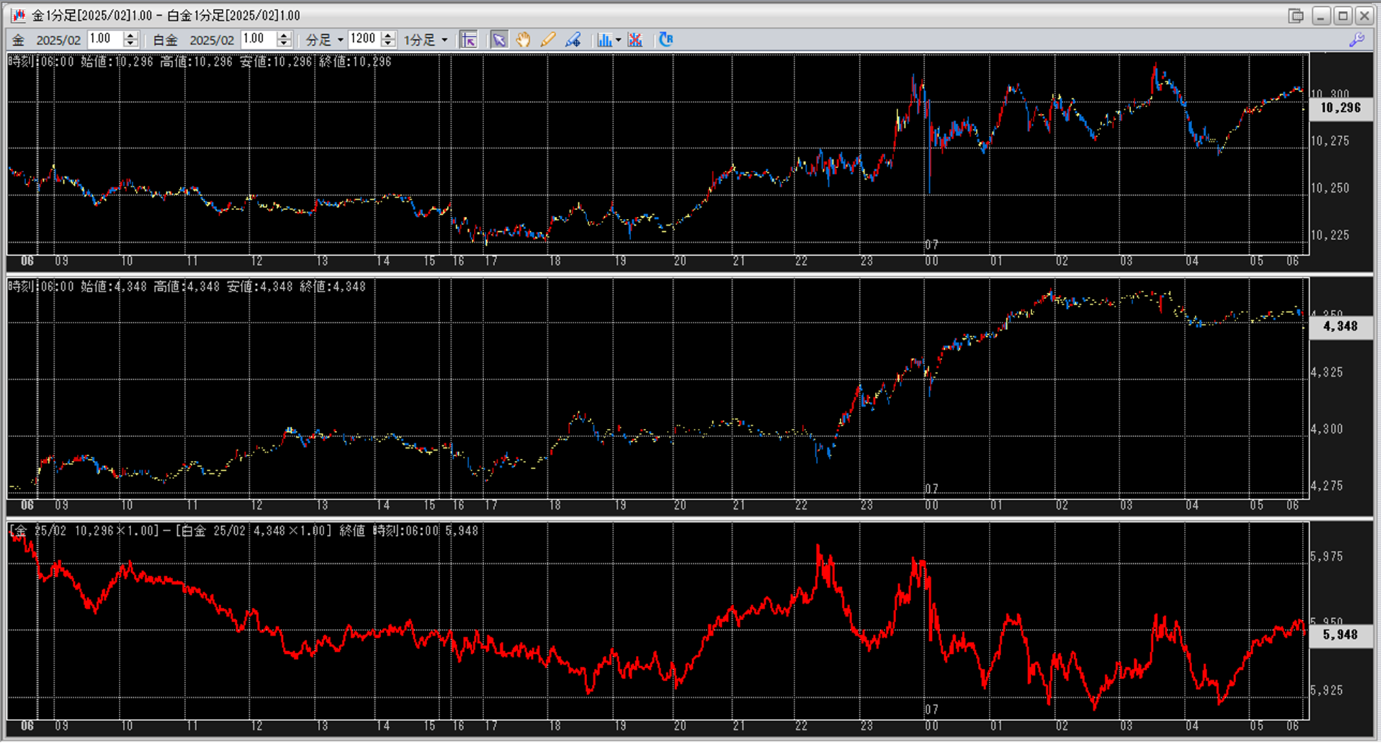The height and width of the screenshot is (743, 1381).
Task: Increase the gold 1.00 multiplier stepper
Action: click(131, 36)
